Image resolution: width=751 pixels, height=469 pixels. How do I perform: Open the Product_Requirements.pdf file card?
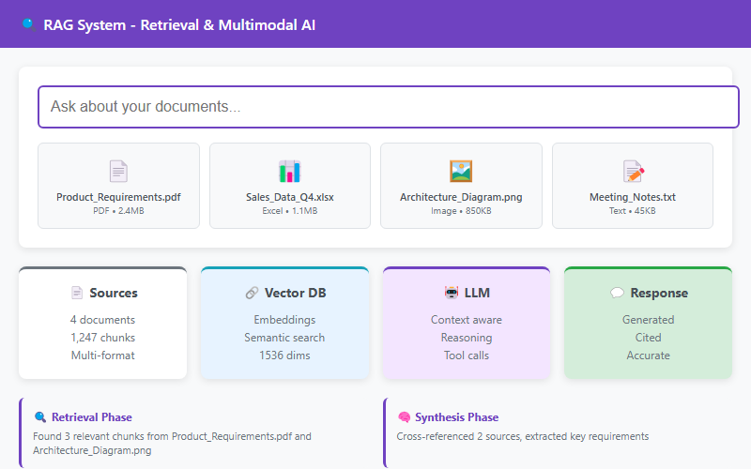[x=119, y=186]
